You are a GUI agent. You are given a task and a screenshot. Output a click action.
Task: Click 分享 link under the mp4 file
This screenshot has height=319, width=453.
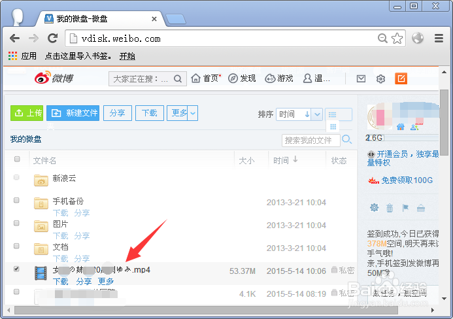(84, 281)
